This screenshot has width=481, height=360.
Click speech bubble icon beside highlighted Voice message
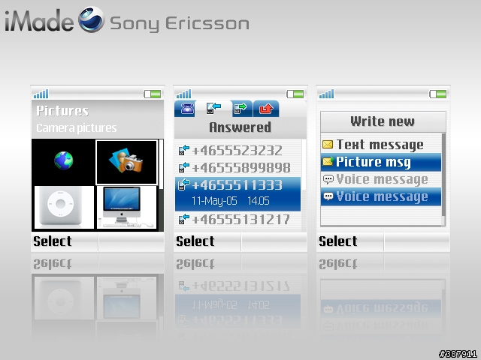pos(328,196)
